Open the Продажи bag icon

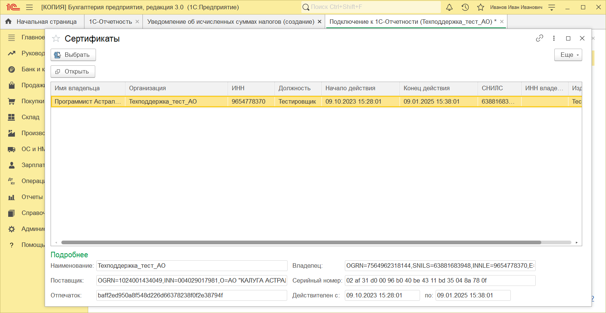(12, 85)
